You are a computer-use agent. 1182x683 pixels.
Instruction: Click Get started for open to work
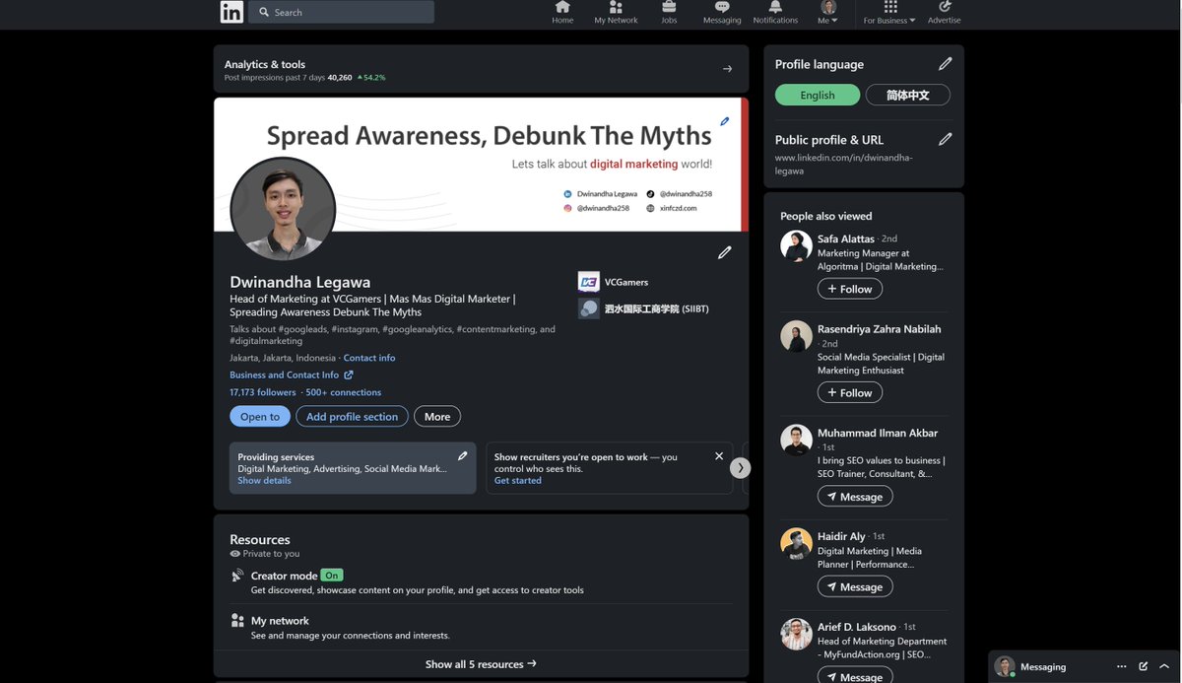point(518,481)
